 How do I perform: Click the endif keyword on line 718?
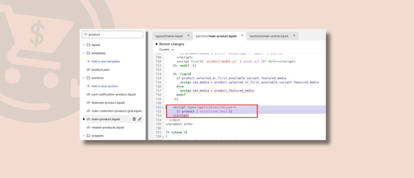[x=181, y=94]
